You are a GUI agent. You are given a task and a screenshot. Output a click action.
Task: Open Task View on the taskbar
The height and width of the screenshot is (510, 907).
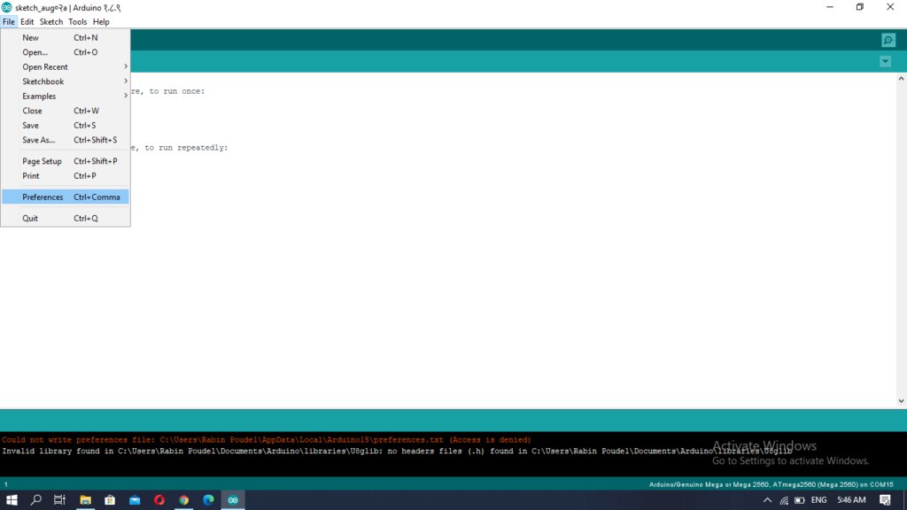(59, 500)
